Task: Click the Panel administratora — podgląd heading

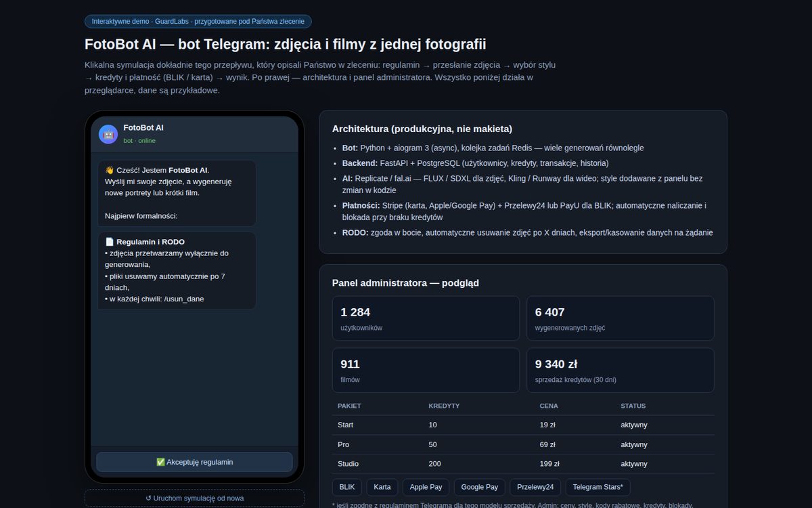Action: pyautogui.click(x=405, y=282)
